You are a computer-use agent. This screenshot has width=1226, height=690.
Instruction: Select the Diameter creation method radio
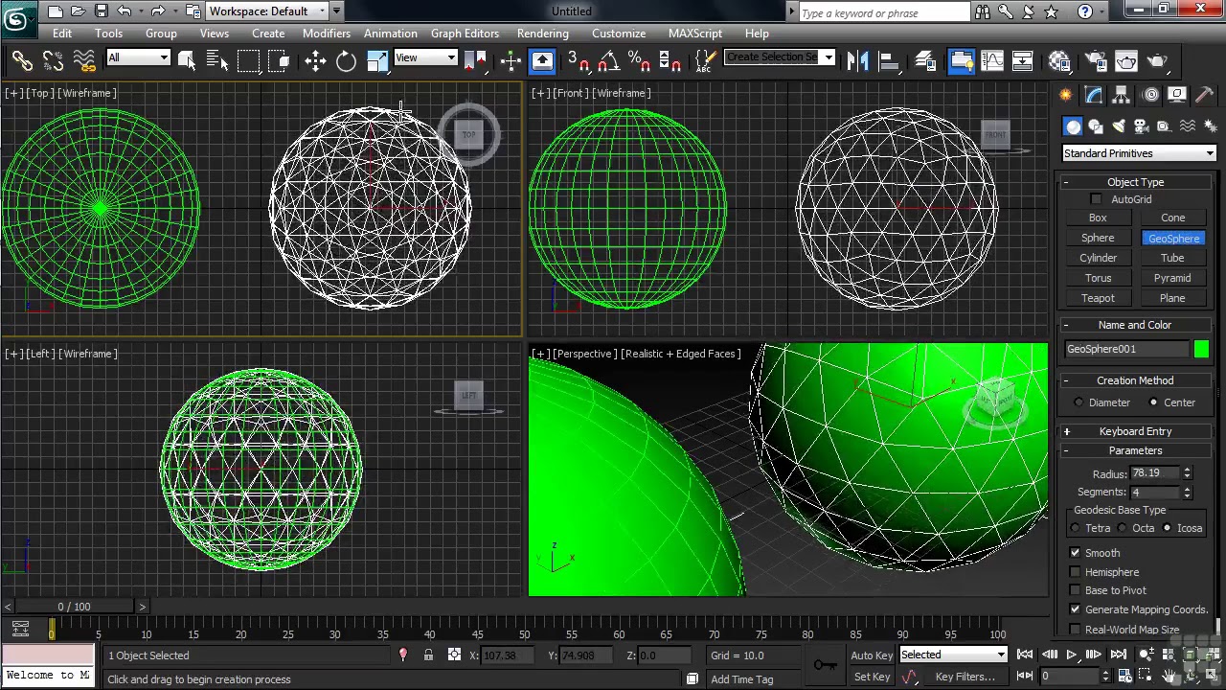point(1079,402)
